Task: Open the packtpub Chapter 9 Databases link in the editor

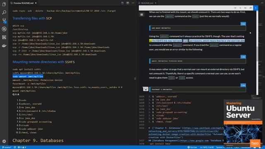Action: click(x=186, y=131)
